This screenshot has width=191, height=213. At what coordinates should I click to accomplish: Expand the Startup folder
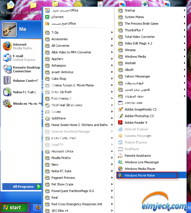click(x=152, y=10)
